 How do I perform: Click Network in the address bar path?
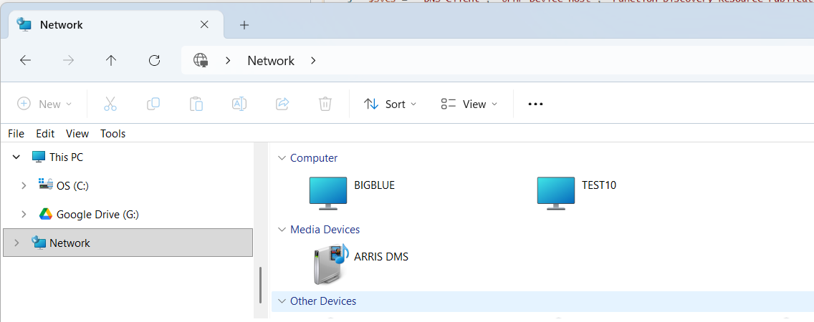click(271, 61)
